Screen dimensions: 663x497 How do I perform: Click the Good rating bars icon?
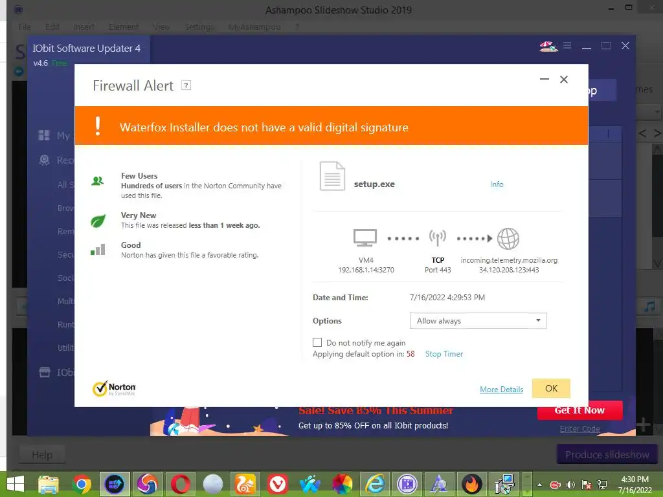(x=98, y=250)
